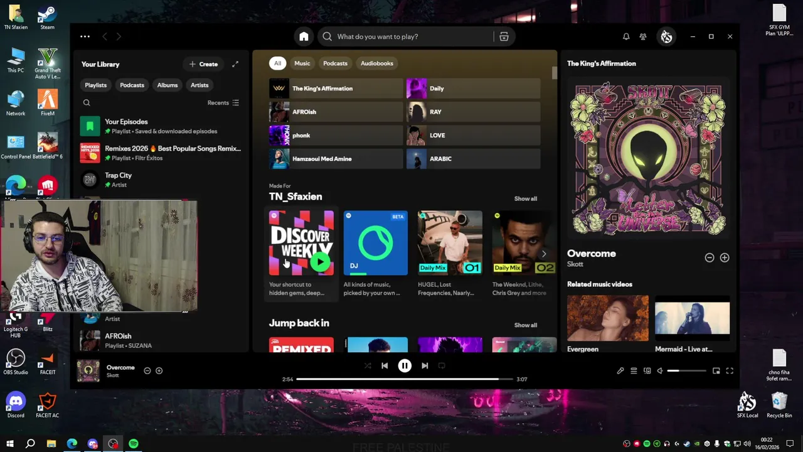
Task: Select the Podcasts tab in home feed
Action: pyautogui.click(x=335, y=63)
